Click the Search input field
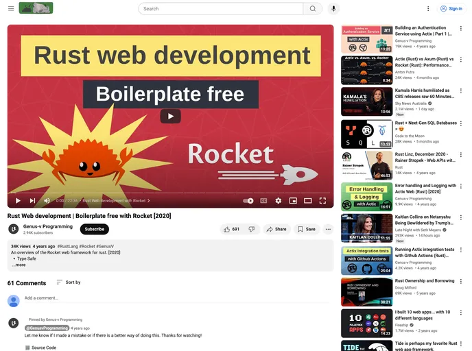The height and width of the screenshot is (351, 472). (221, 9)
